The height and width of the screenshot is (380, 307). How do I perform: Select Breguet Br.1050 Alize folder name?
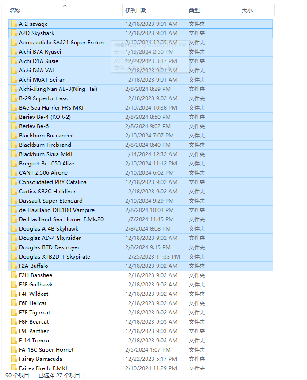[x=46, y=164]
